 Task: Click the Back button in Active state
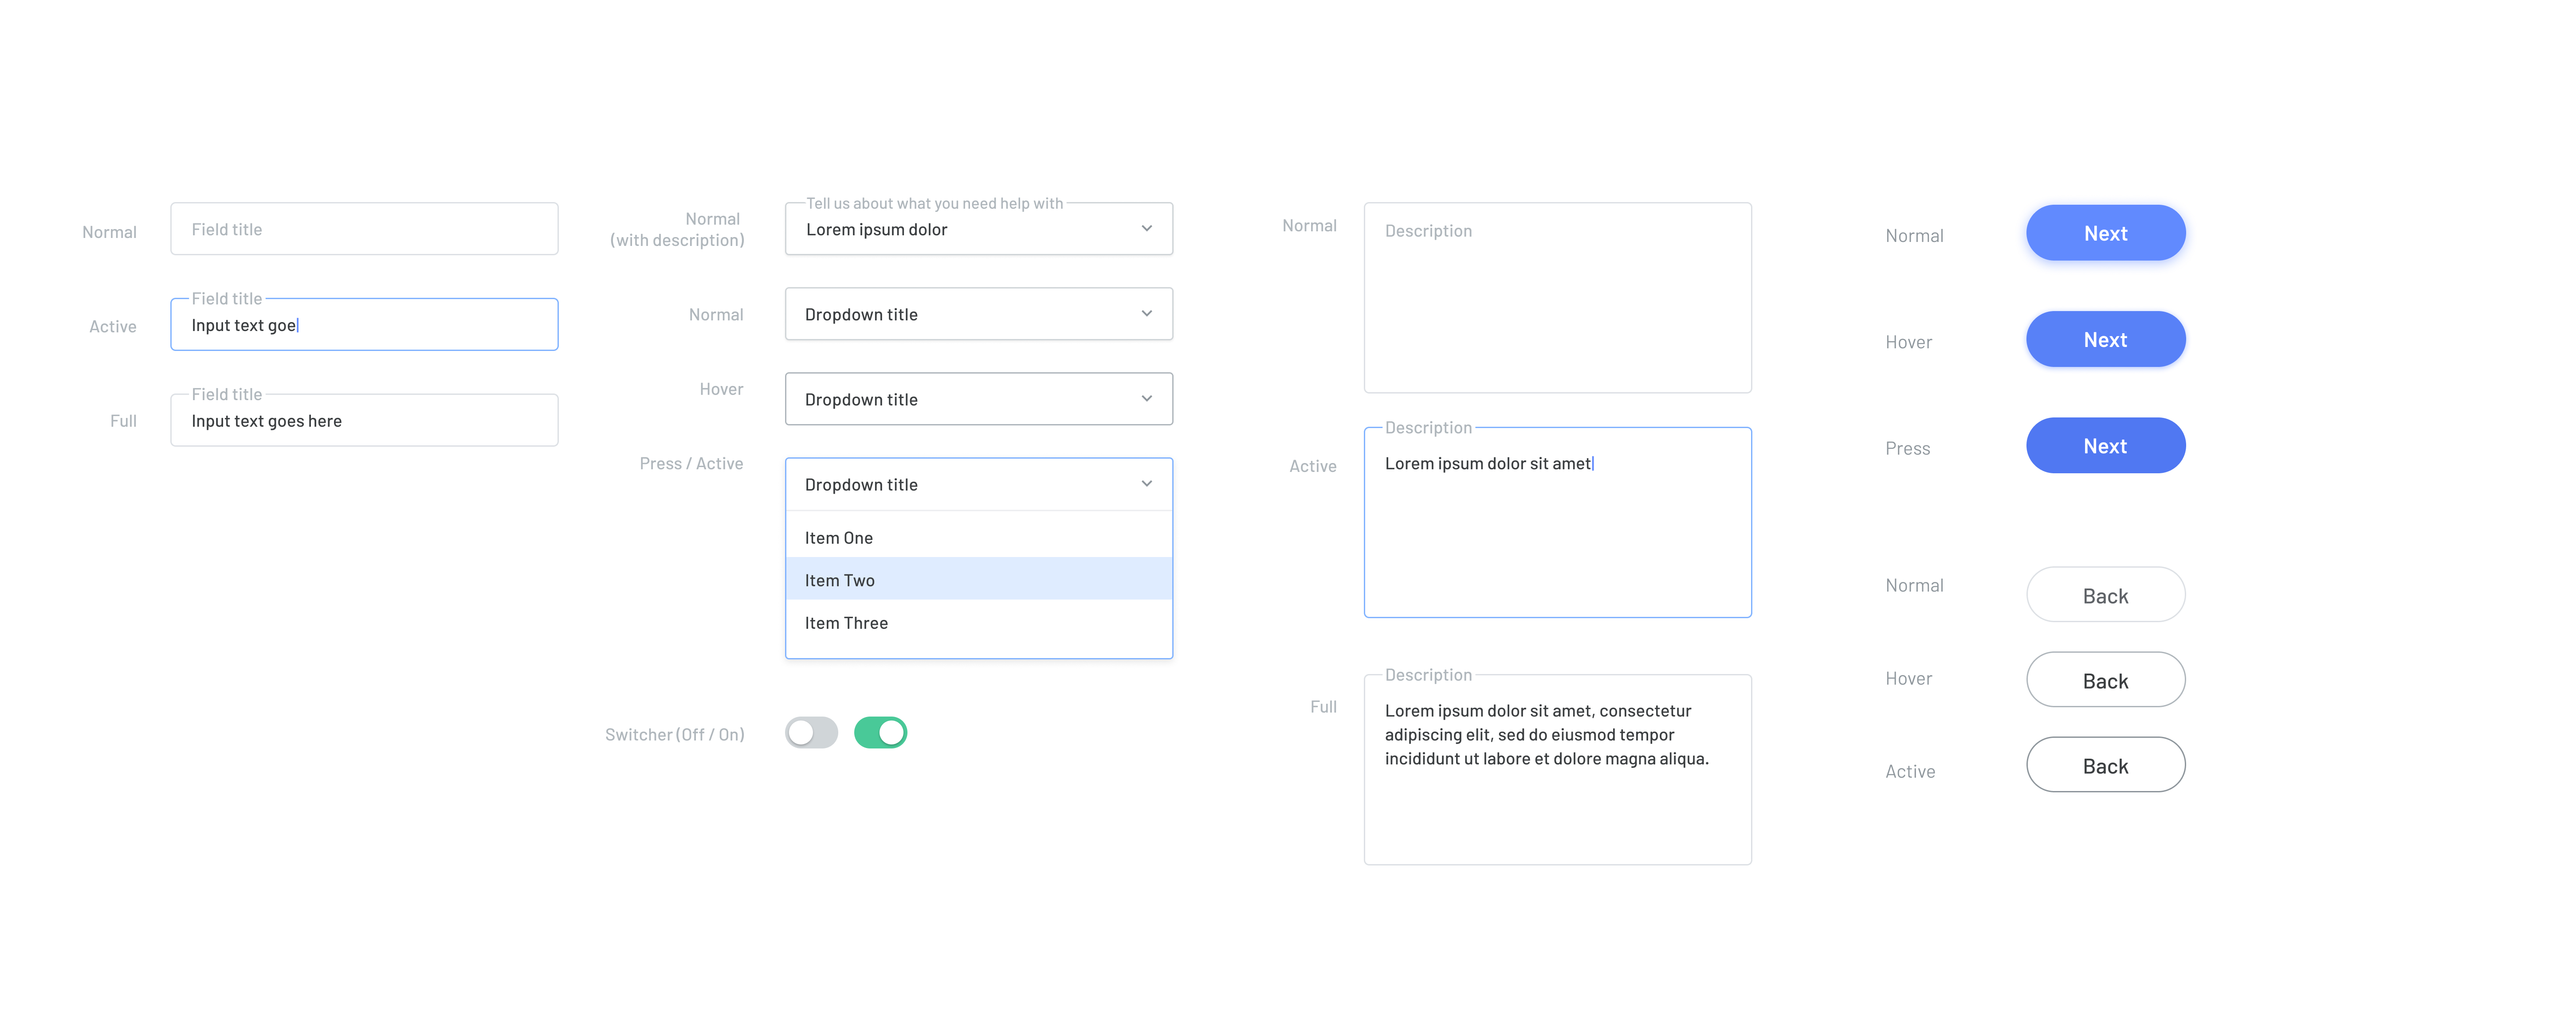tap(2105, 764)
